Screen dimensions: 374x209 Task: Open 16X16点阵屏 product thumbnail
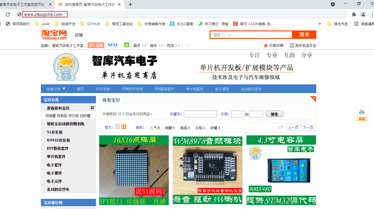click(134, 170)
